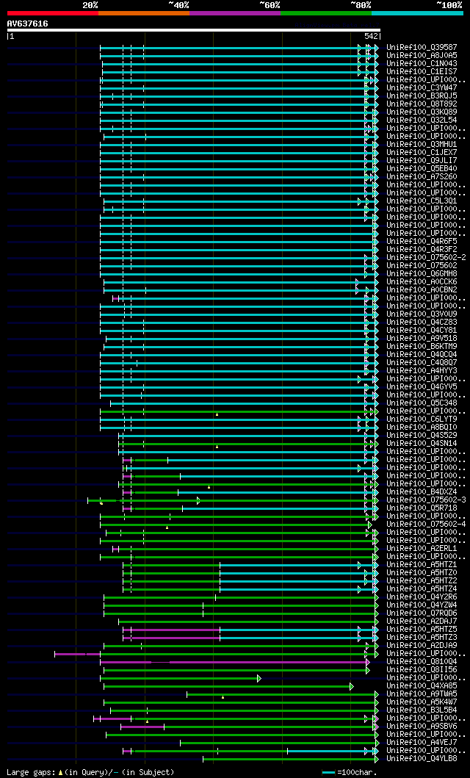The height and width of the screenshot is (778, 470).
Task: Open hit UniRef100_C1EIS7
Action: pyautogui.click(x=422, y=71)
